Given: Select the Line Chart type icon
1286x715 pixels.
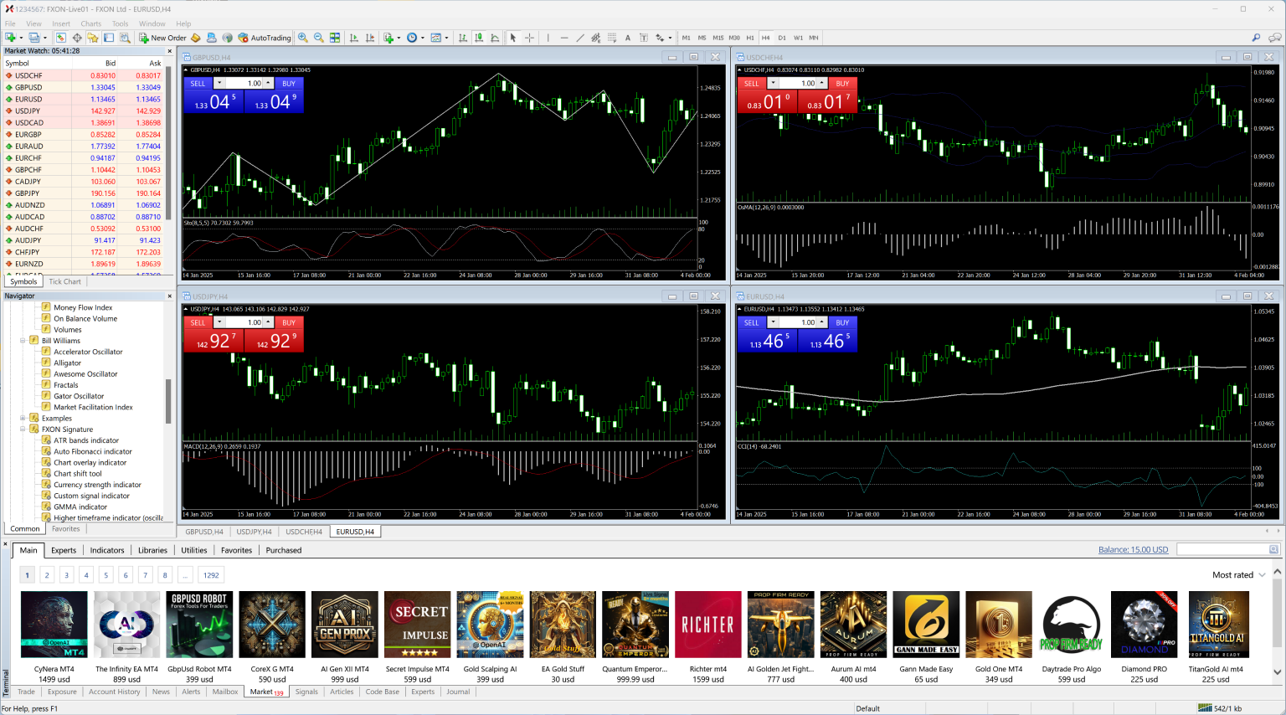Looking at the screenshot, I should coord(495,38).
